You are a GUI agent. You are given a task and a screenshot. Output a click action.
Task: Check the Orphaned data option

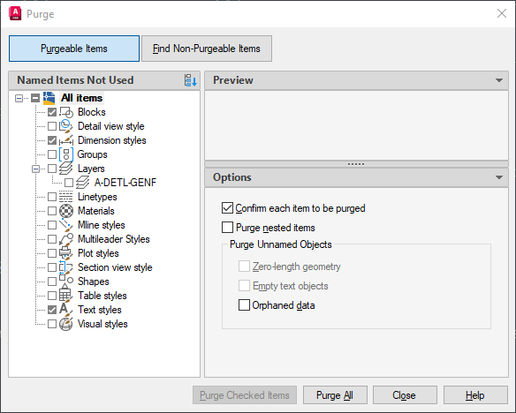click(x=244, y=305)
